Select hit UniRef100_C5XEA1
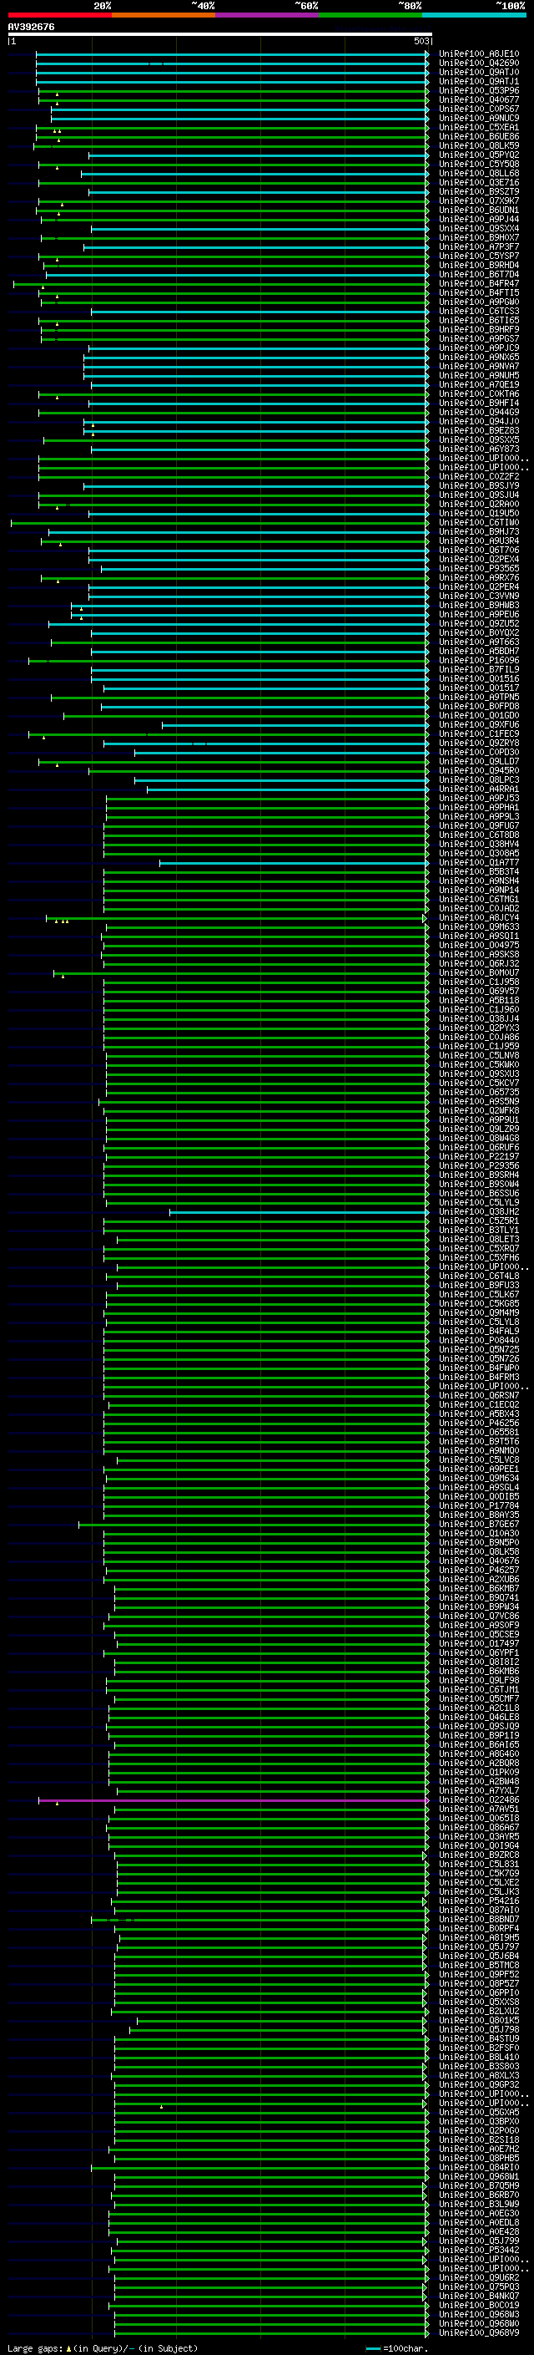This screenshot has height=2355, width=534. [479, 128]
